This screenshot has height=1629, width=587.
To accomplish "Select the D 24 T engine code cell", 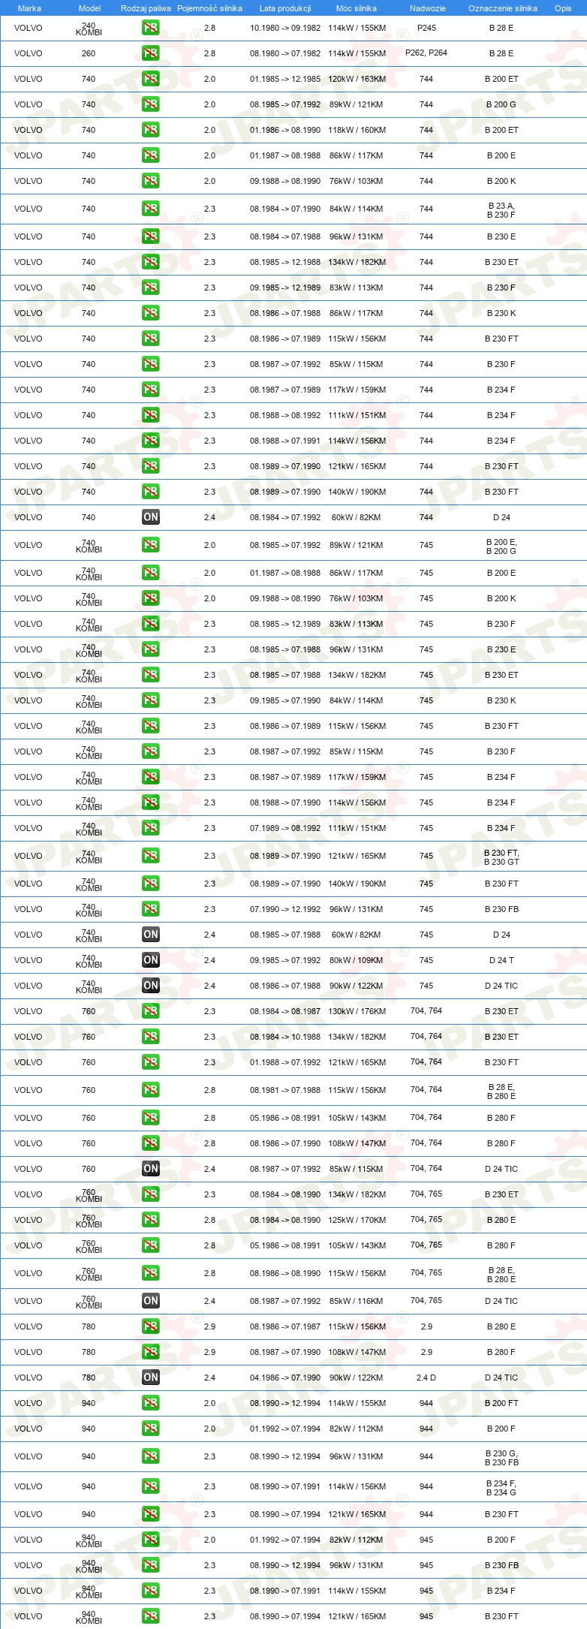I will click(x=501, y=960).
